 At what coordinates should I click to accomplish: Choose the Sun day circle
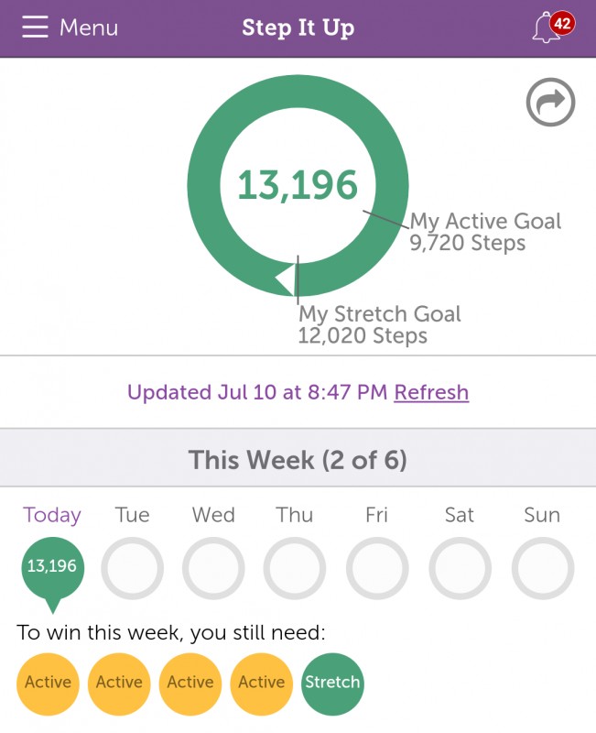[542, 568]
